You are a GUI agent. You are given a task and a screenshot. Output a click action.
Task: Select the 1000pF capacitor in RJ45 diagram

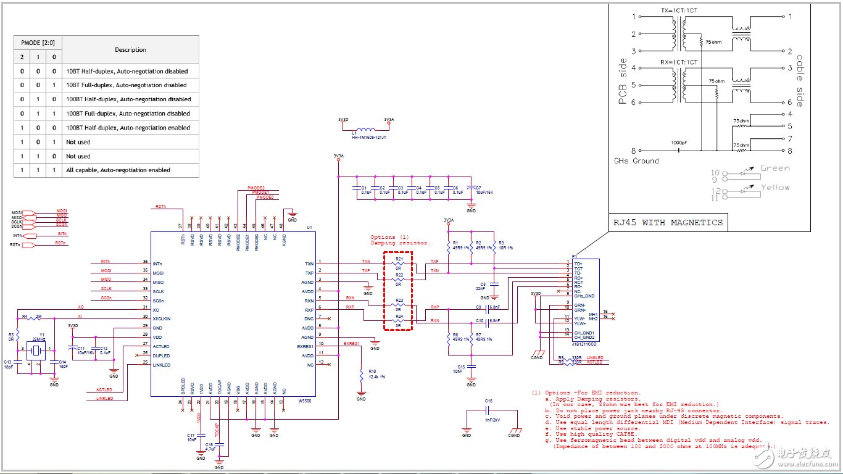pyautogui.click(x=679, y=150)
